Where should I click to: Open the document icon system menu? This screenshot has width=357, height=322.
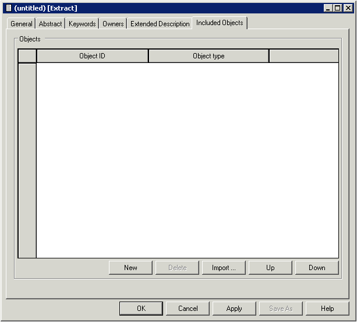click(x=8, y=8)
